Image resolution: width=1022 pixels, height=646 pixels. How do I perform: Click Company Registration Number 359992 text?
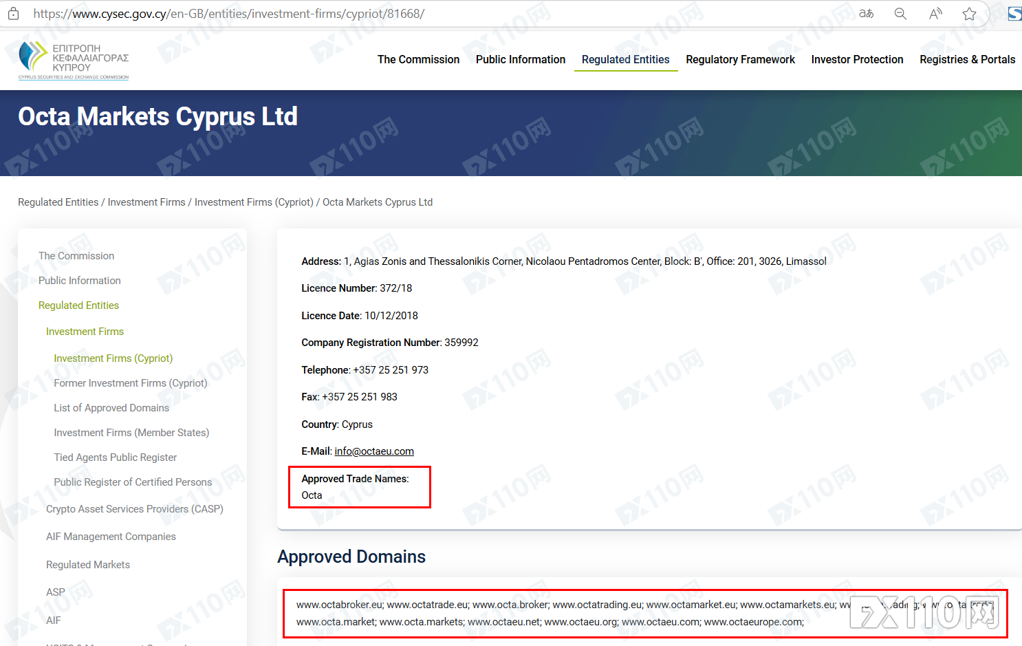(x=390, y=343)
